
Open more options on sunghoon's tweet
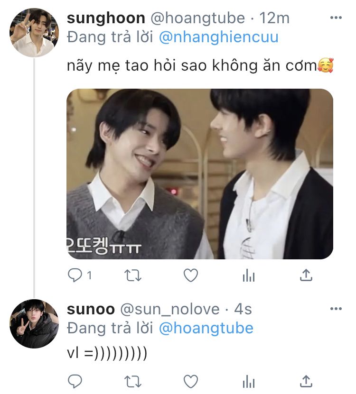pos(336,18)
